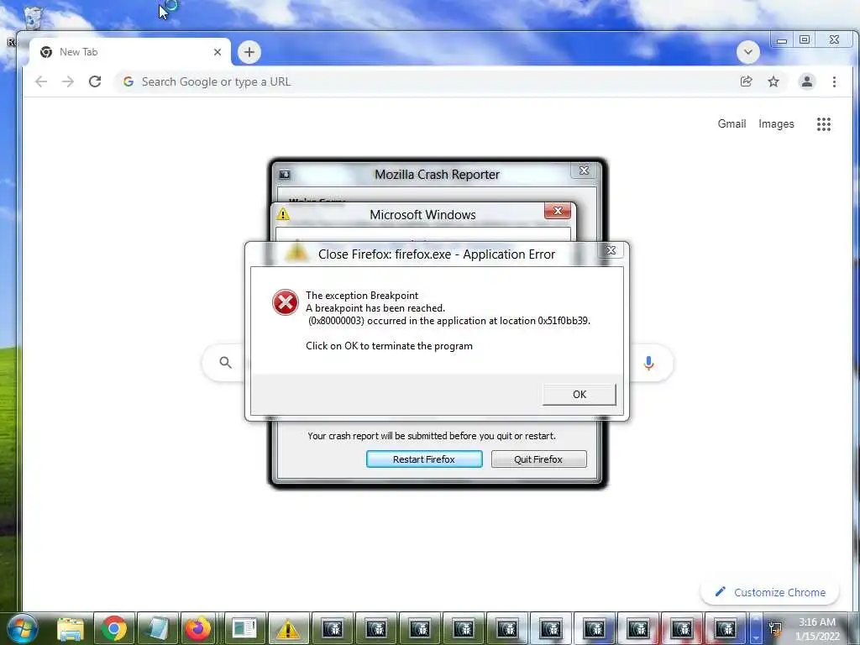Click the Mozilla Crash Reporter title bar icon

point(285,175)
